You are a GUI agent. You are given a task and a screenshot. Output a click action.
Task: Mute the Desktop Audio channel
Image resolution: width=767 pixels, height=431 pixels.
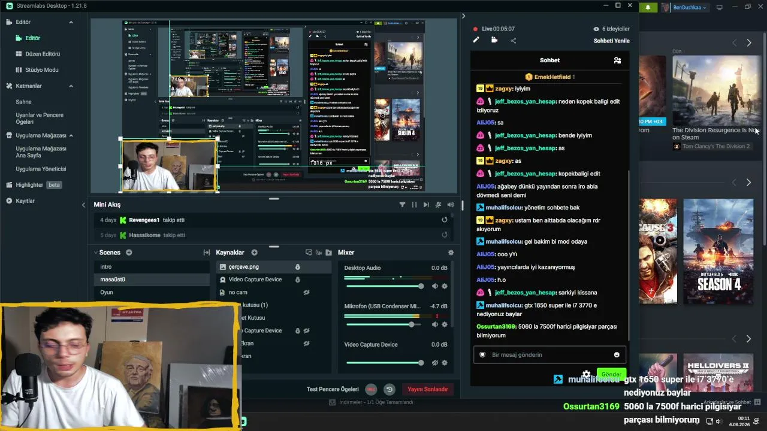[x=435, y=286]
